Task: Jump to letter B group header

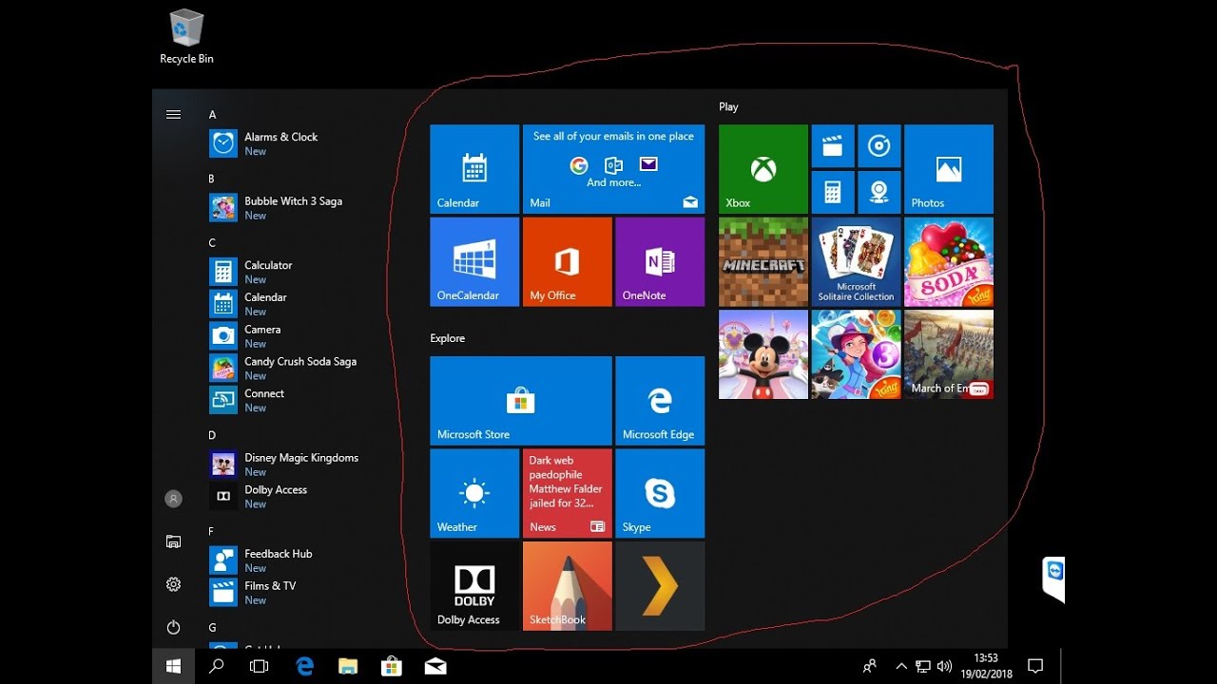Action: click(x=212, y=179)
